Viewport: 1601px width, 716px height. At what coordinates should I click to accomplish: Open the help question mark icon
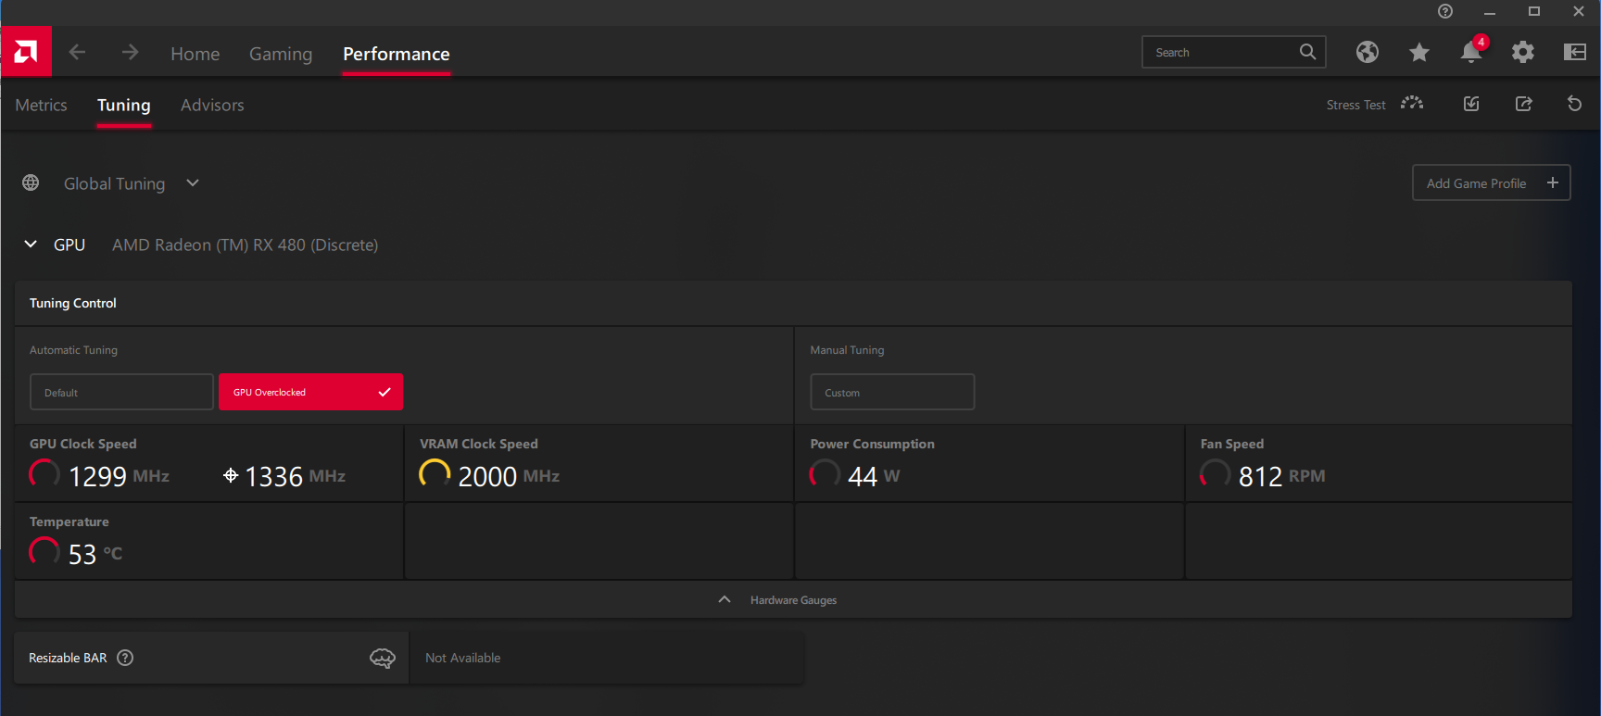[1445, 11]
